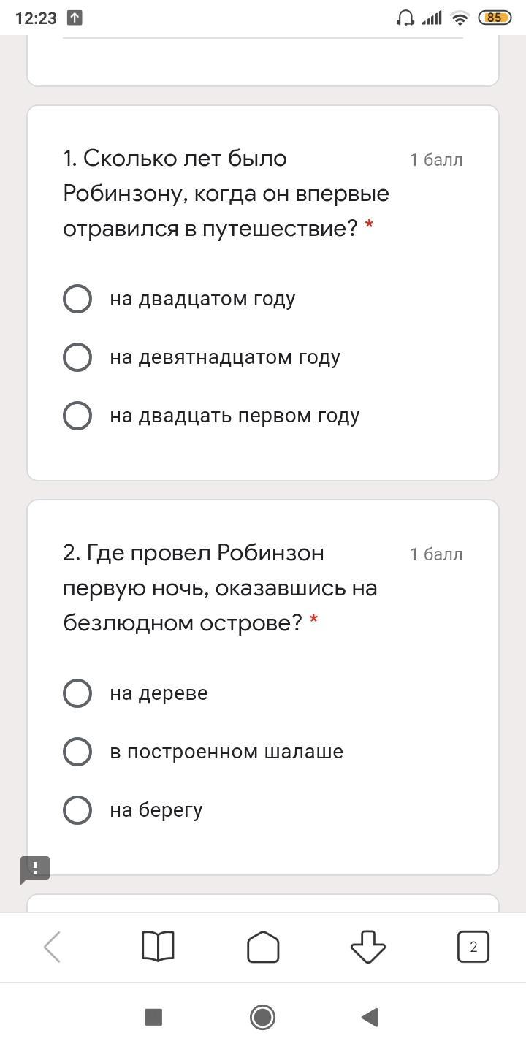Choose radio option "в построенном шалаше"
The image size is (526, 1052).
(77, 752)
